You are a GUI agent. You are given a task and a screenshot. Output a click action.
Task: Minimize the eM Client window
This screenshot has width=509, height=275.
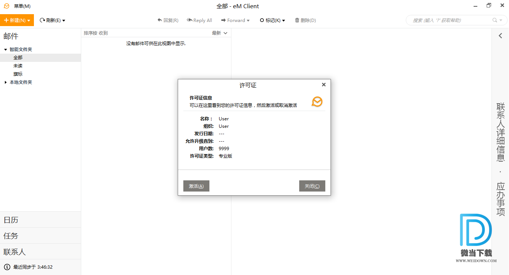coord(476,6)
